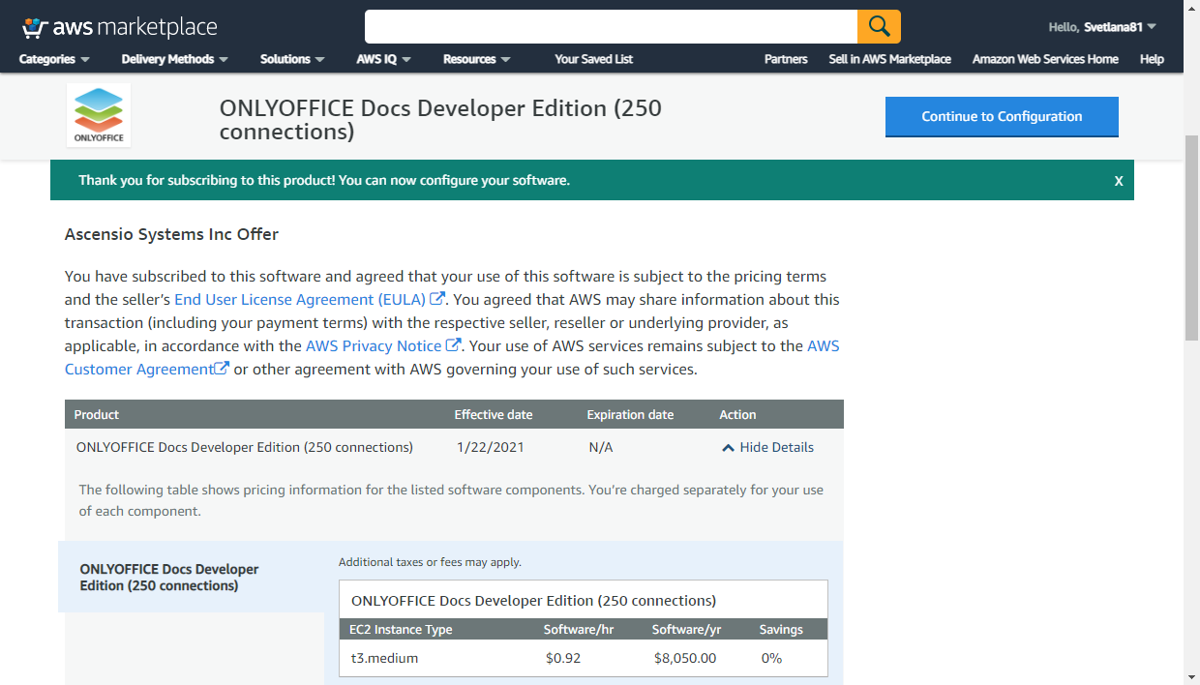Go to Your Saved List
Image resolution: width=1200 pixels, height=685 pixels.
click(593, 59)
